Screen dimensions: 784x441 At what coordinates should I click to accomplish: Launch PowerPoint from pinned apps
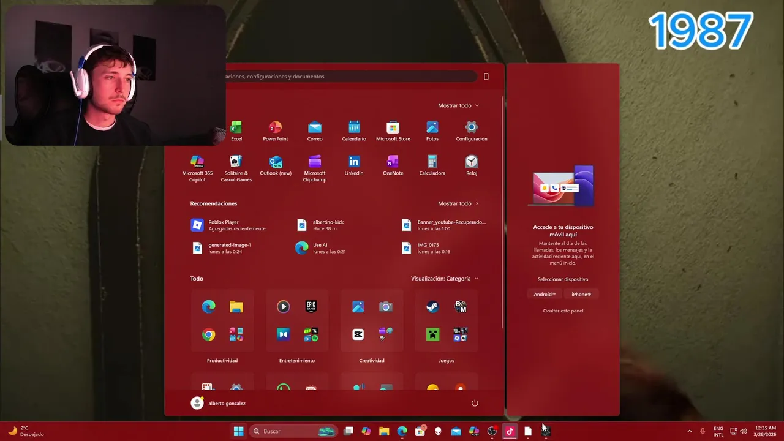point(276,131)
